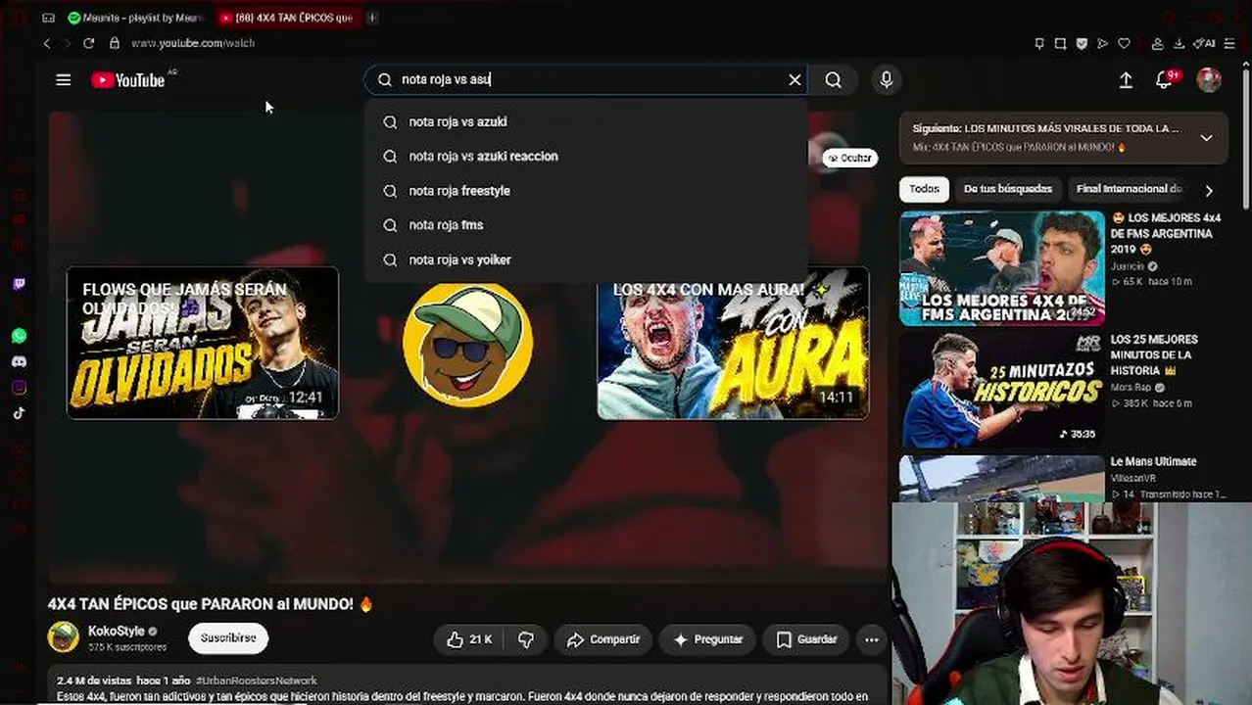Like the video (21 K)
1252x705 pixels.
pos(469,639)
